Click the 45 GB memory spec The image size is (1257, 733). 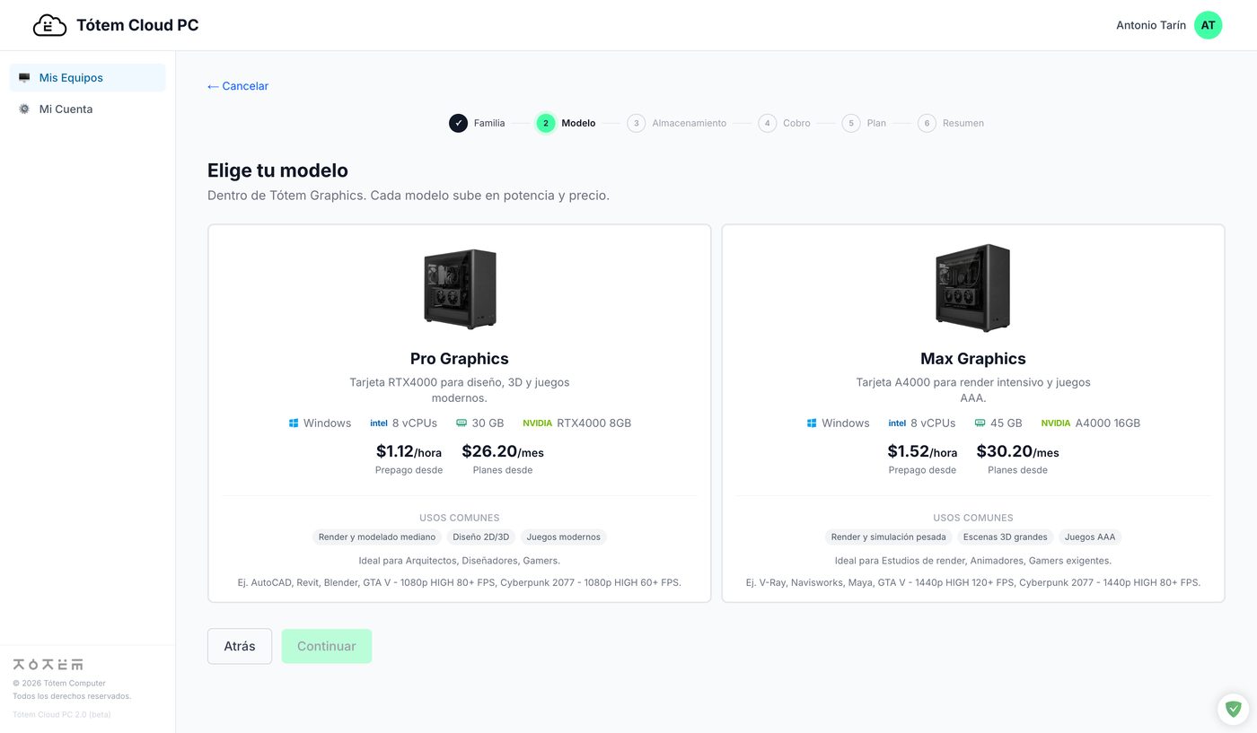coord(1006,423)
